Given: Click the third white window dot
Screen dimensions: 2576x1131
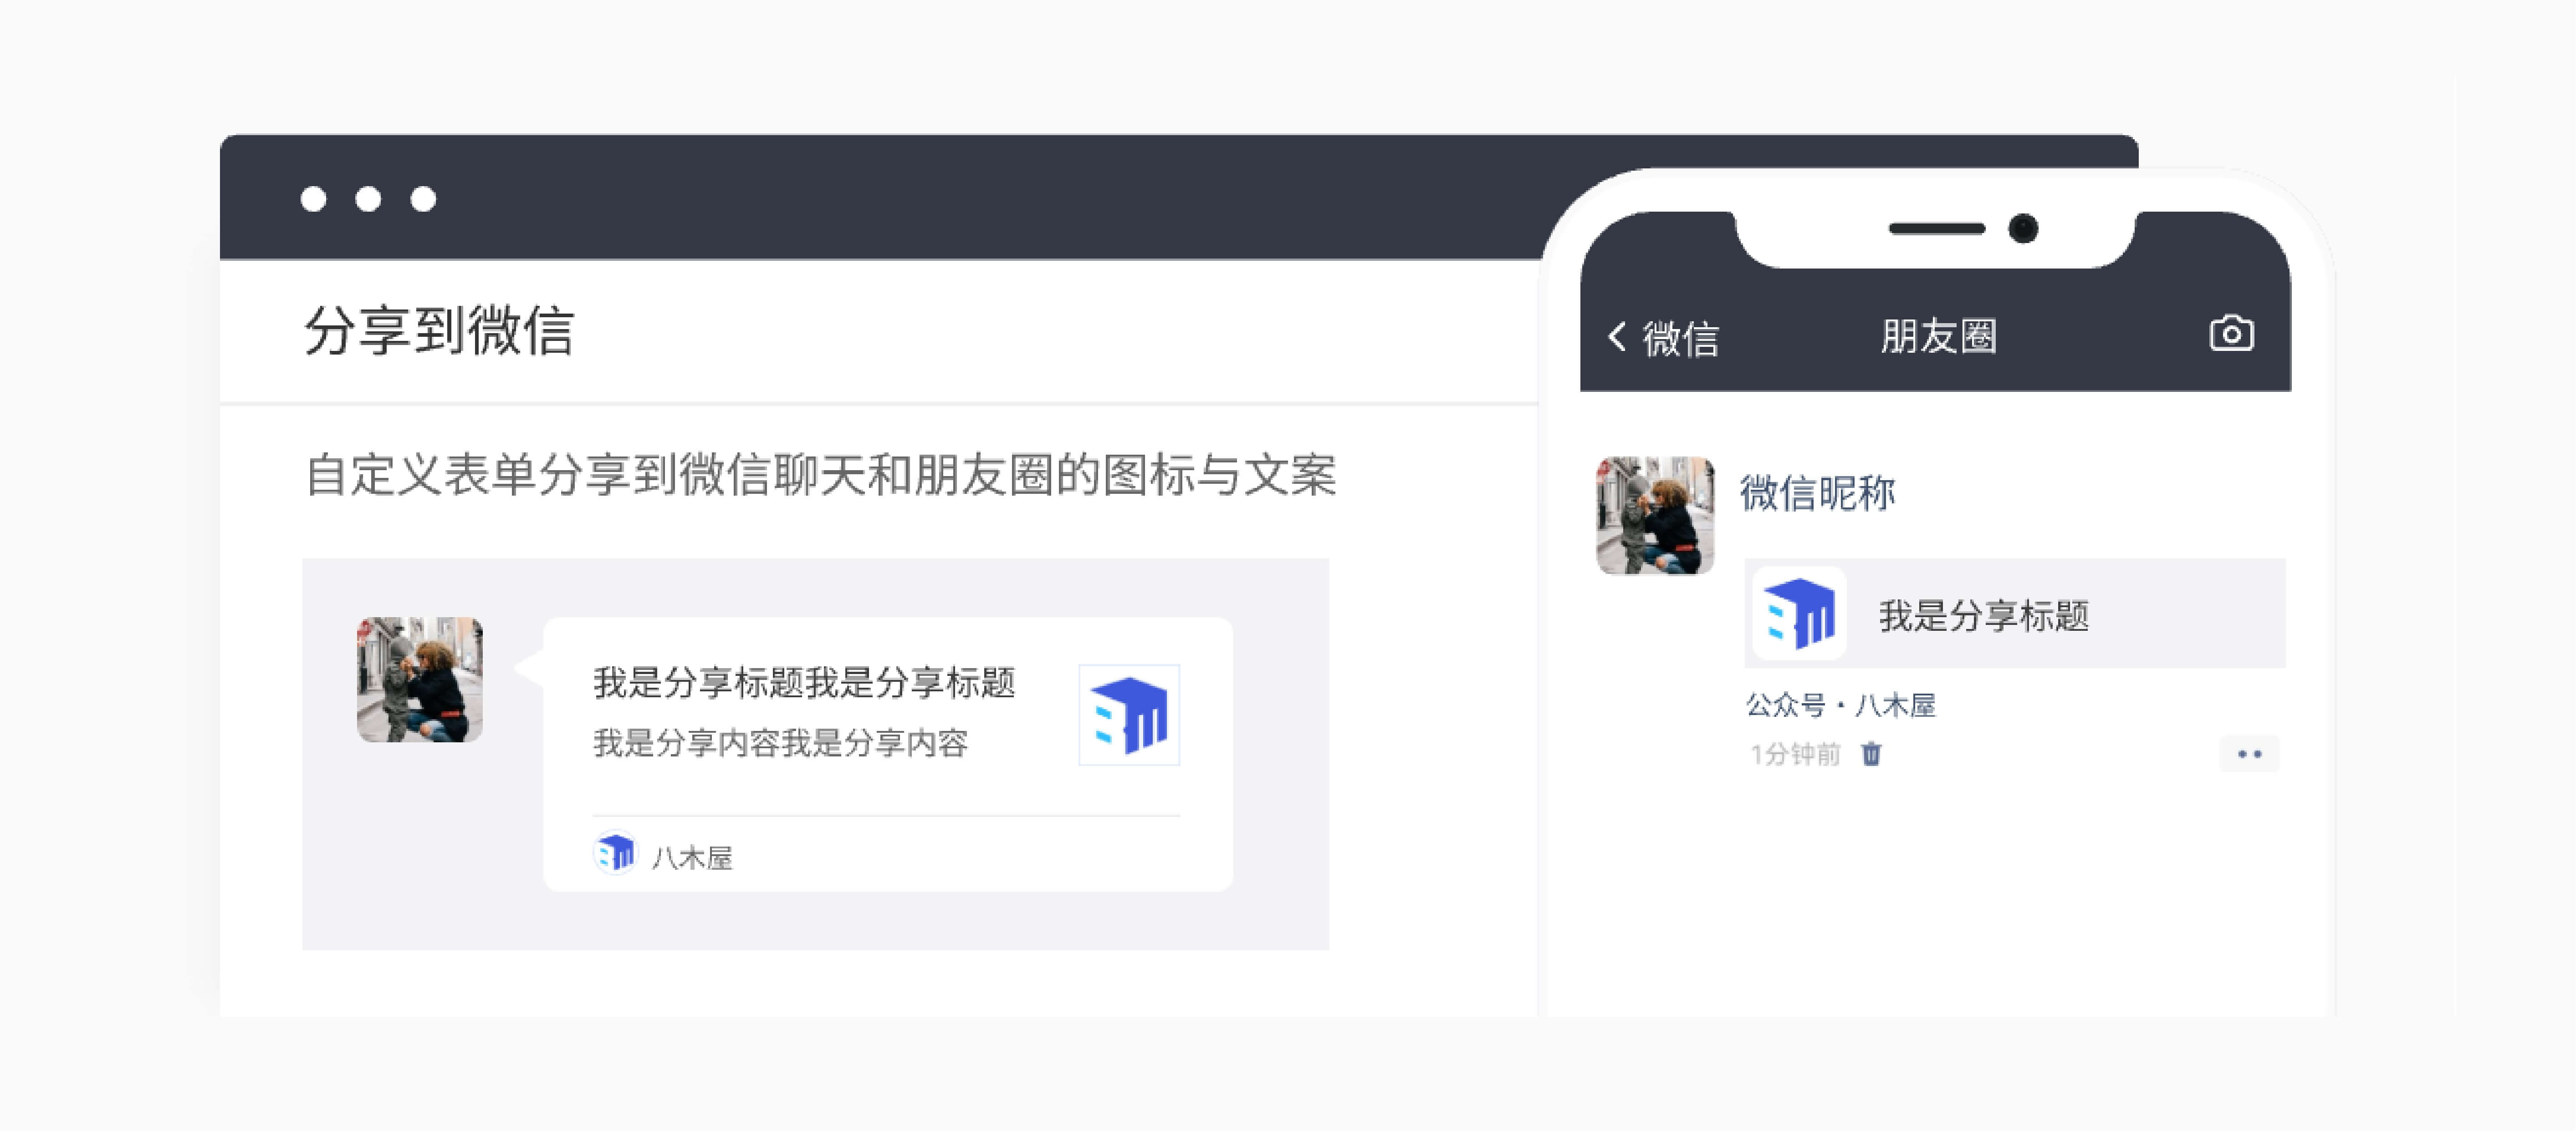Looking at the screenshot, I should (423, 199).
